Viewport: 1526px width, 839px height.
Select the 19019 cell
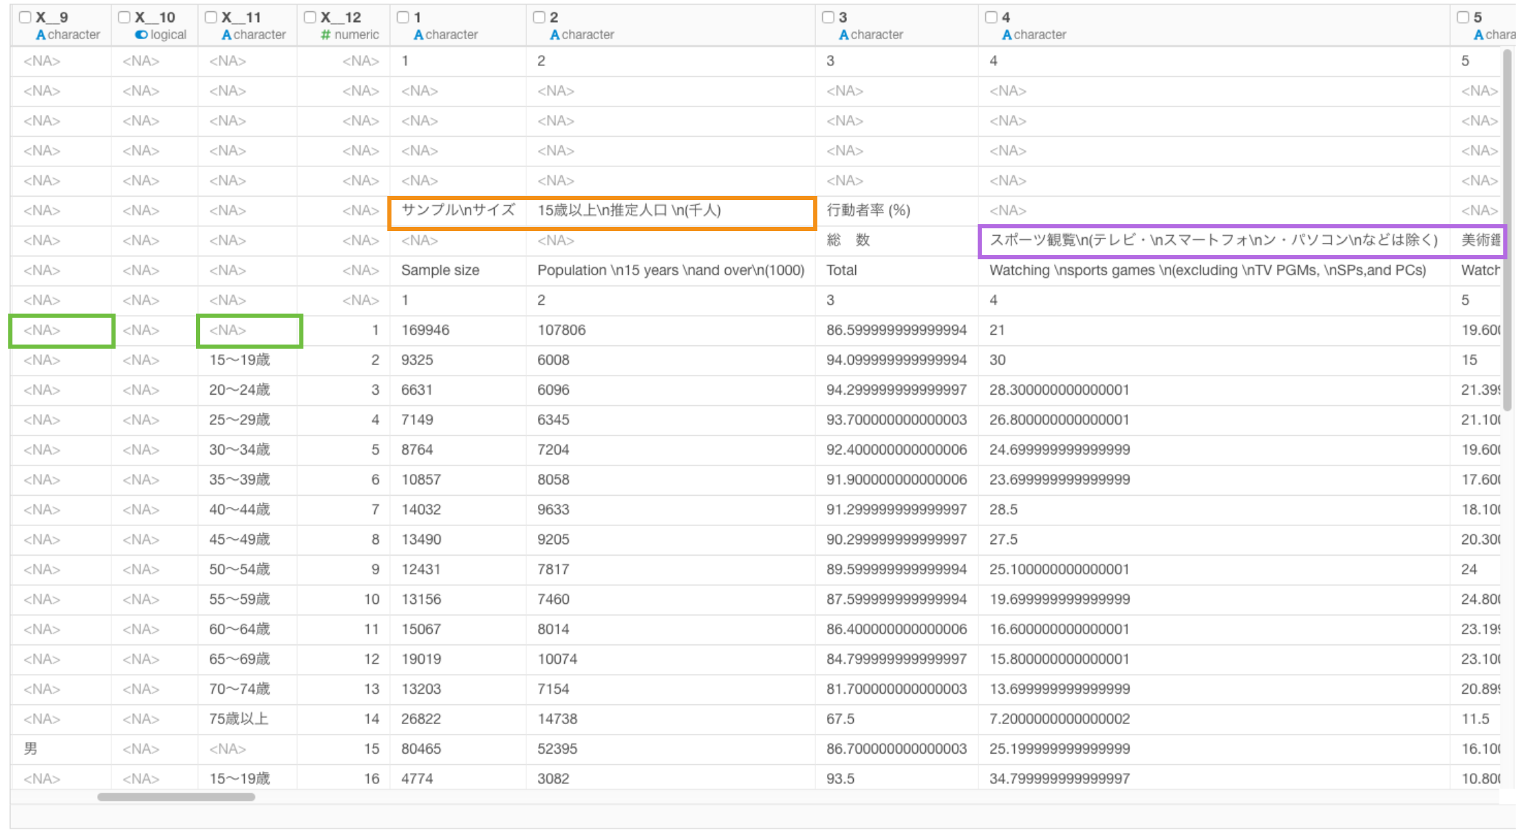(x=458, y=659)
